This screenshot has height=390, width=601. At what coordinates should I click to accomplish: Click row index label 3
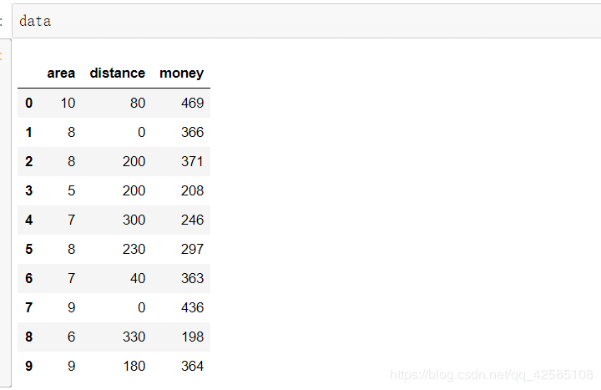tap(29, 190)
